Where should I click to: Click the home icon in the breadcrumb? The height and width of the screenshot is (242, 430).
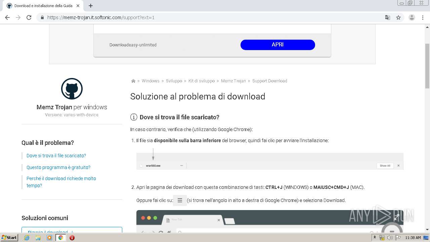(x=133, y=81)
